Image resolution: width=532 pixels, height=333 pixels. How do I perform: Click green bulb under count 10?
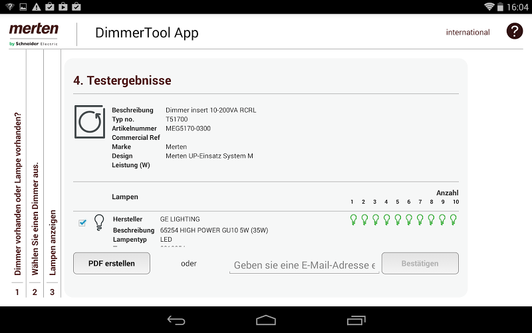[x=453, y=220]
